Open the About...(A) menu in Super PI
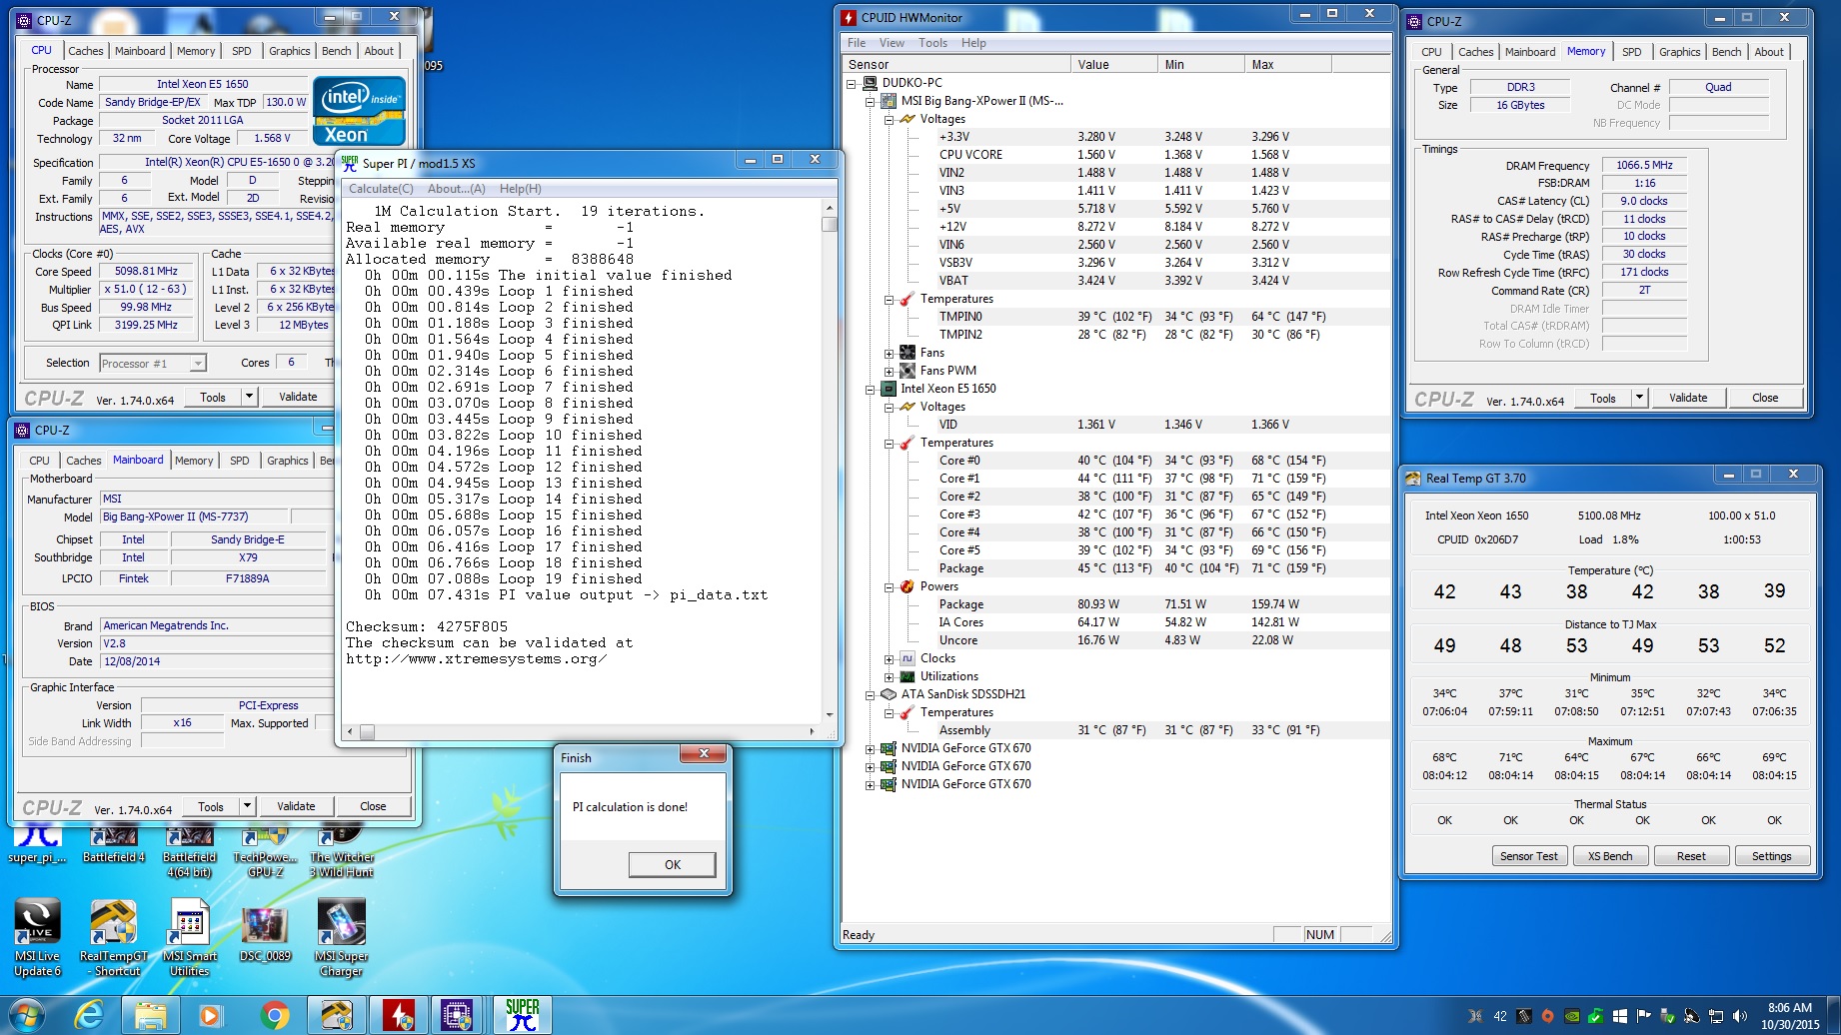The image size is (1841, 1035). click(x=457, y=189)
